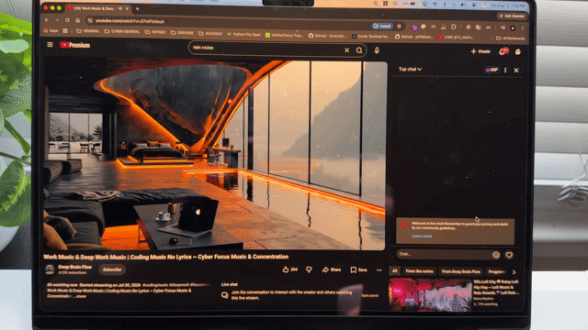Open the Chrome three-dot menu

523,28
